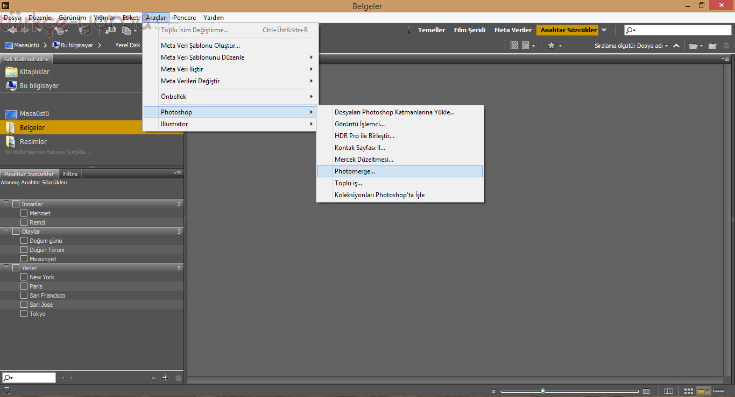
Task: Check the Düğün Töreni keyword
Action: click(24, 250)
